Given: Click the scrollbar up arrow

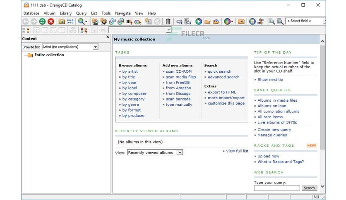Looking at the screenshot, I should pos(322,41).
